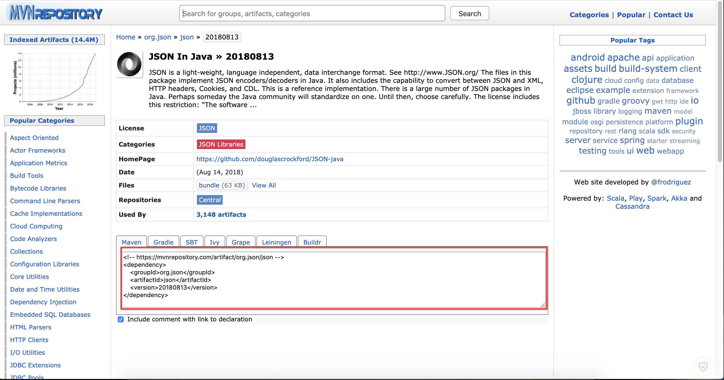
Task: Switch to the Gradle tab
Action: (x=163, y=242)
